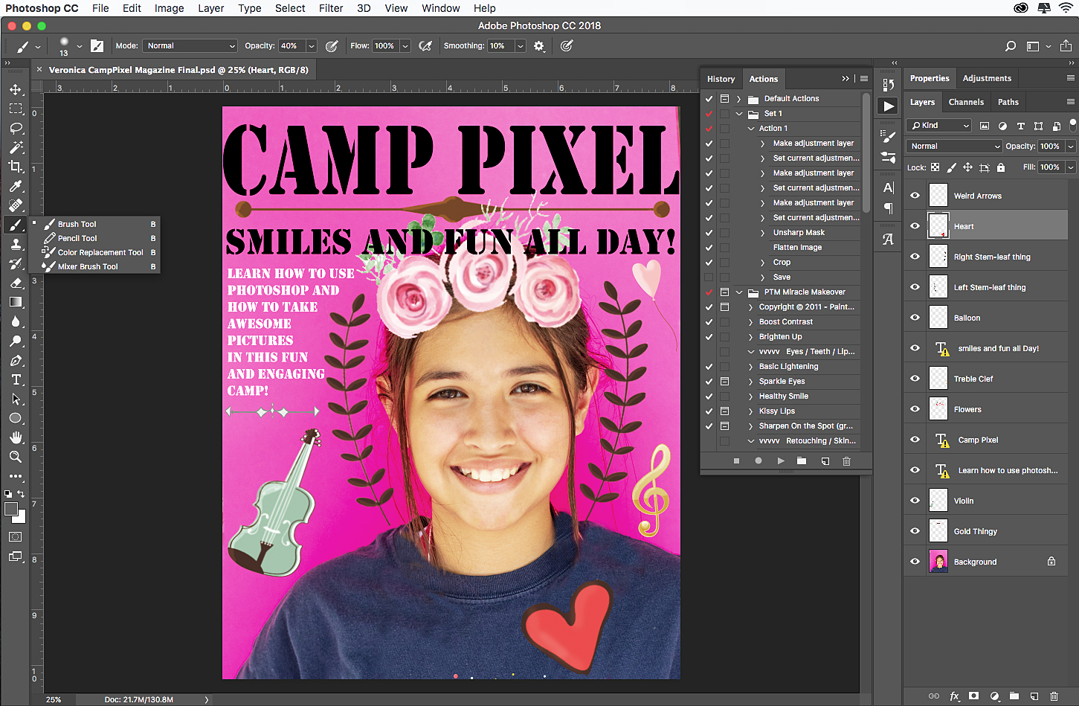Screen dimensions: 1079x706
Task: Hide the Background layer
Action: (x=915, y=562)
